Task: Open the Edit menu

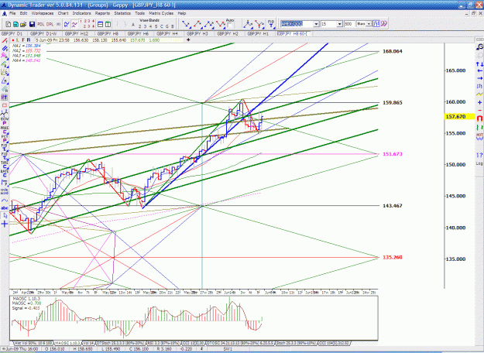Action: point(23,13)
